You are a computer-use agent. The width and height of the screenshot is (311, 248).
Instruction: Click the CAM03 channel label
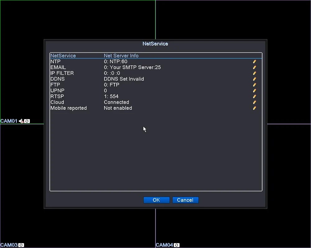[9, 245]
